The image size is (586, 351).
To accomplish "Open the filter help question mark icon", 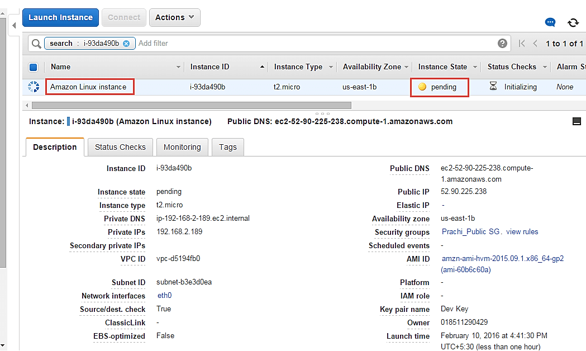I will [x=502, y=44].
